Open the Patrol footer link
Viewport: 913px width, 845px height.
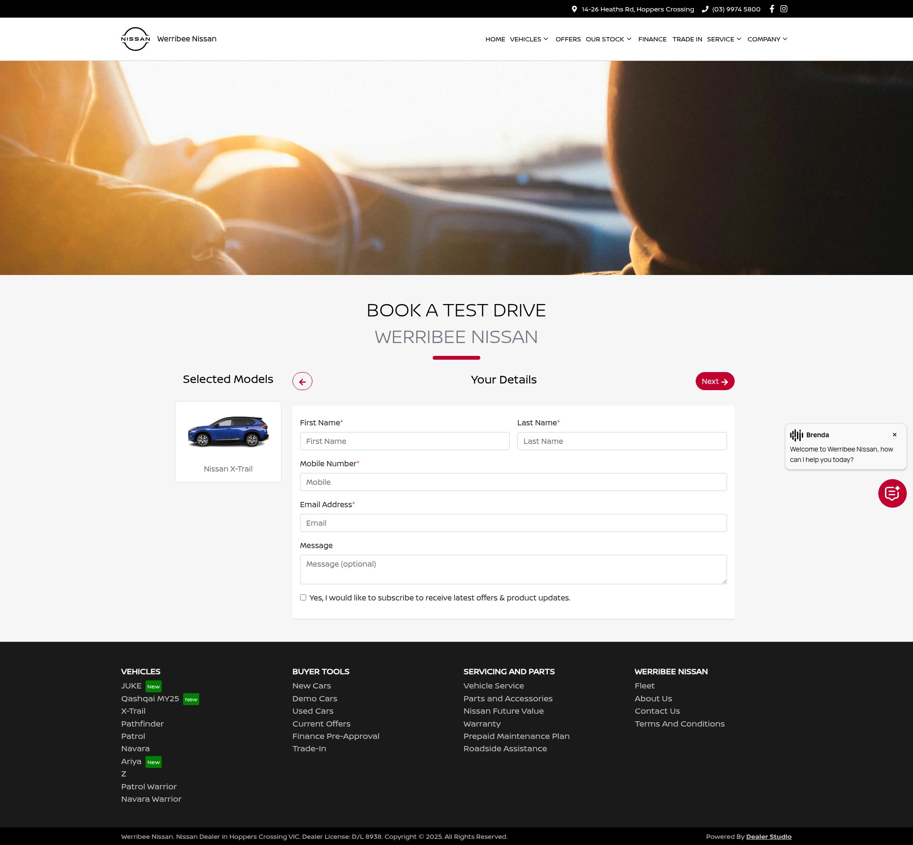tap(133, 736)
